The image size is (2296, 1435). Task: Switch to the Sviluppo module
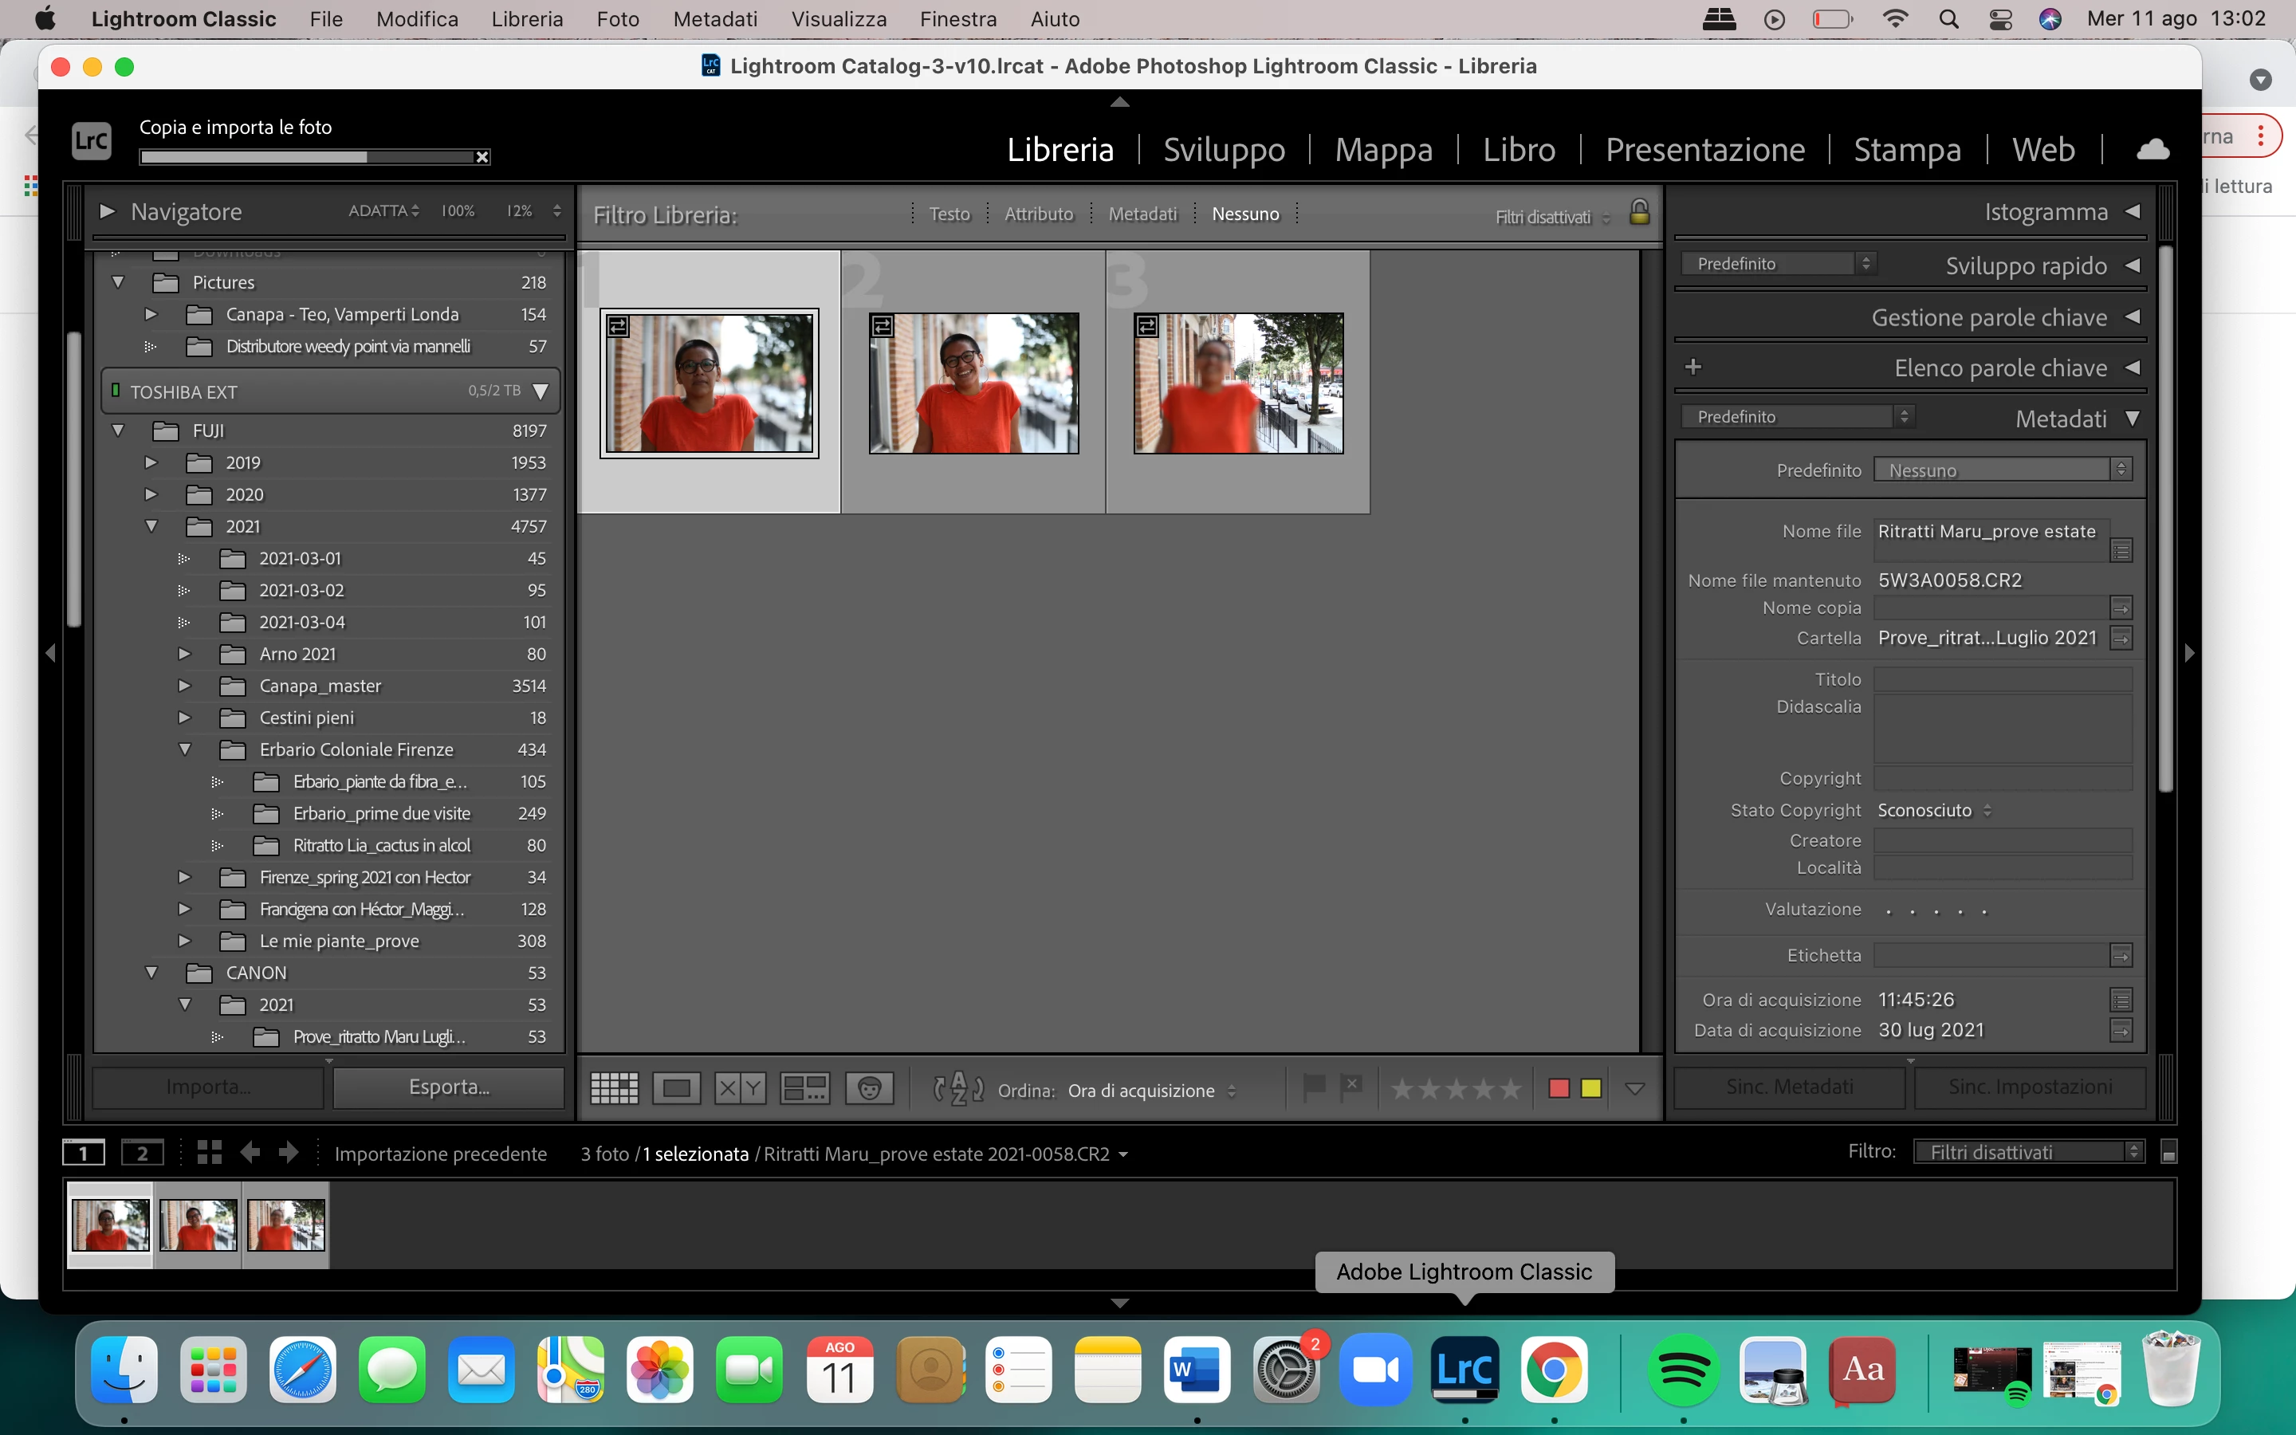pyautogui.click(x=1224, y=150)
